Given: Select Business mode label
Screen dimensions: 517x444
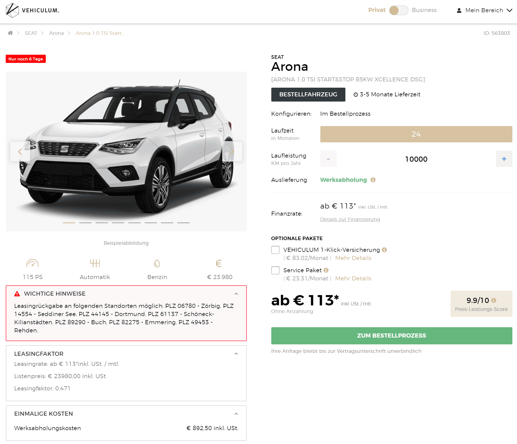Looking at the screenshot, I should pos(424,10).
